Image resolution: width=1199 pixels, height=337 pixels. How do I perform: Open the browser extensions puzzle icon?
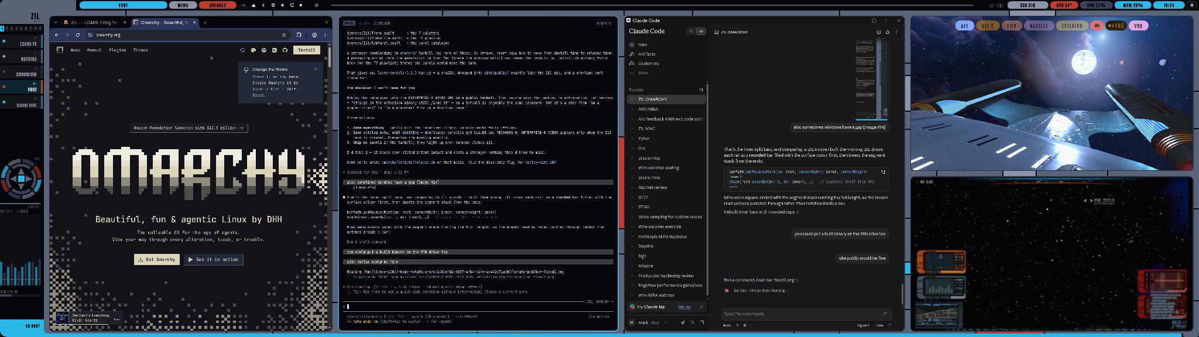coord(299,35)
